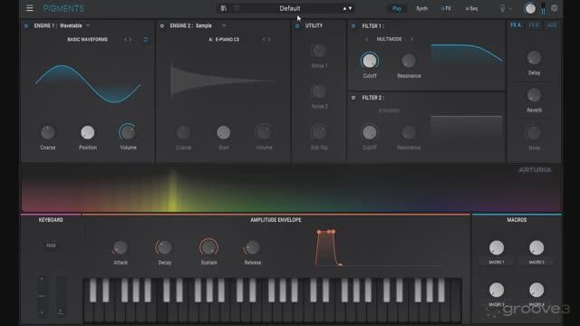The height and width of the screenshot is (326, 580).
Task: Adjust Filter 2 Cutoff knob
Action: (370, 132)
